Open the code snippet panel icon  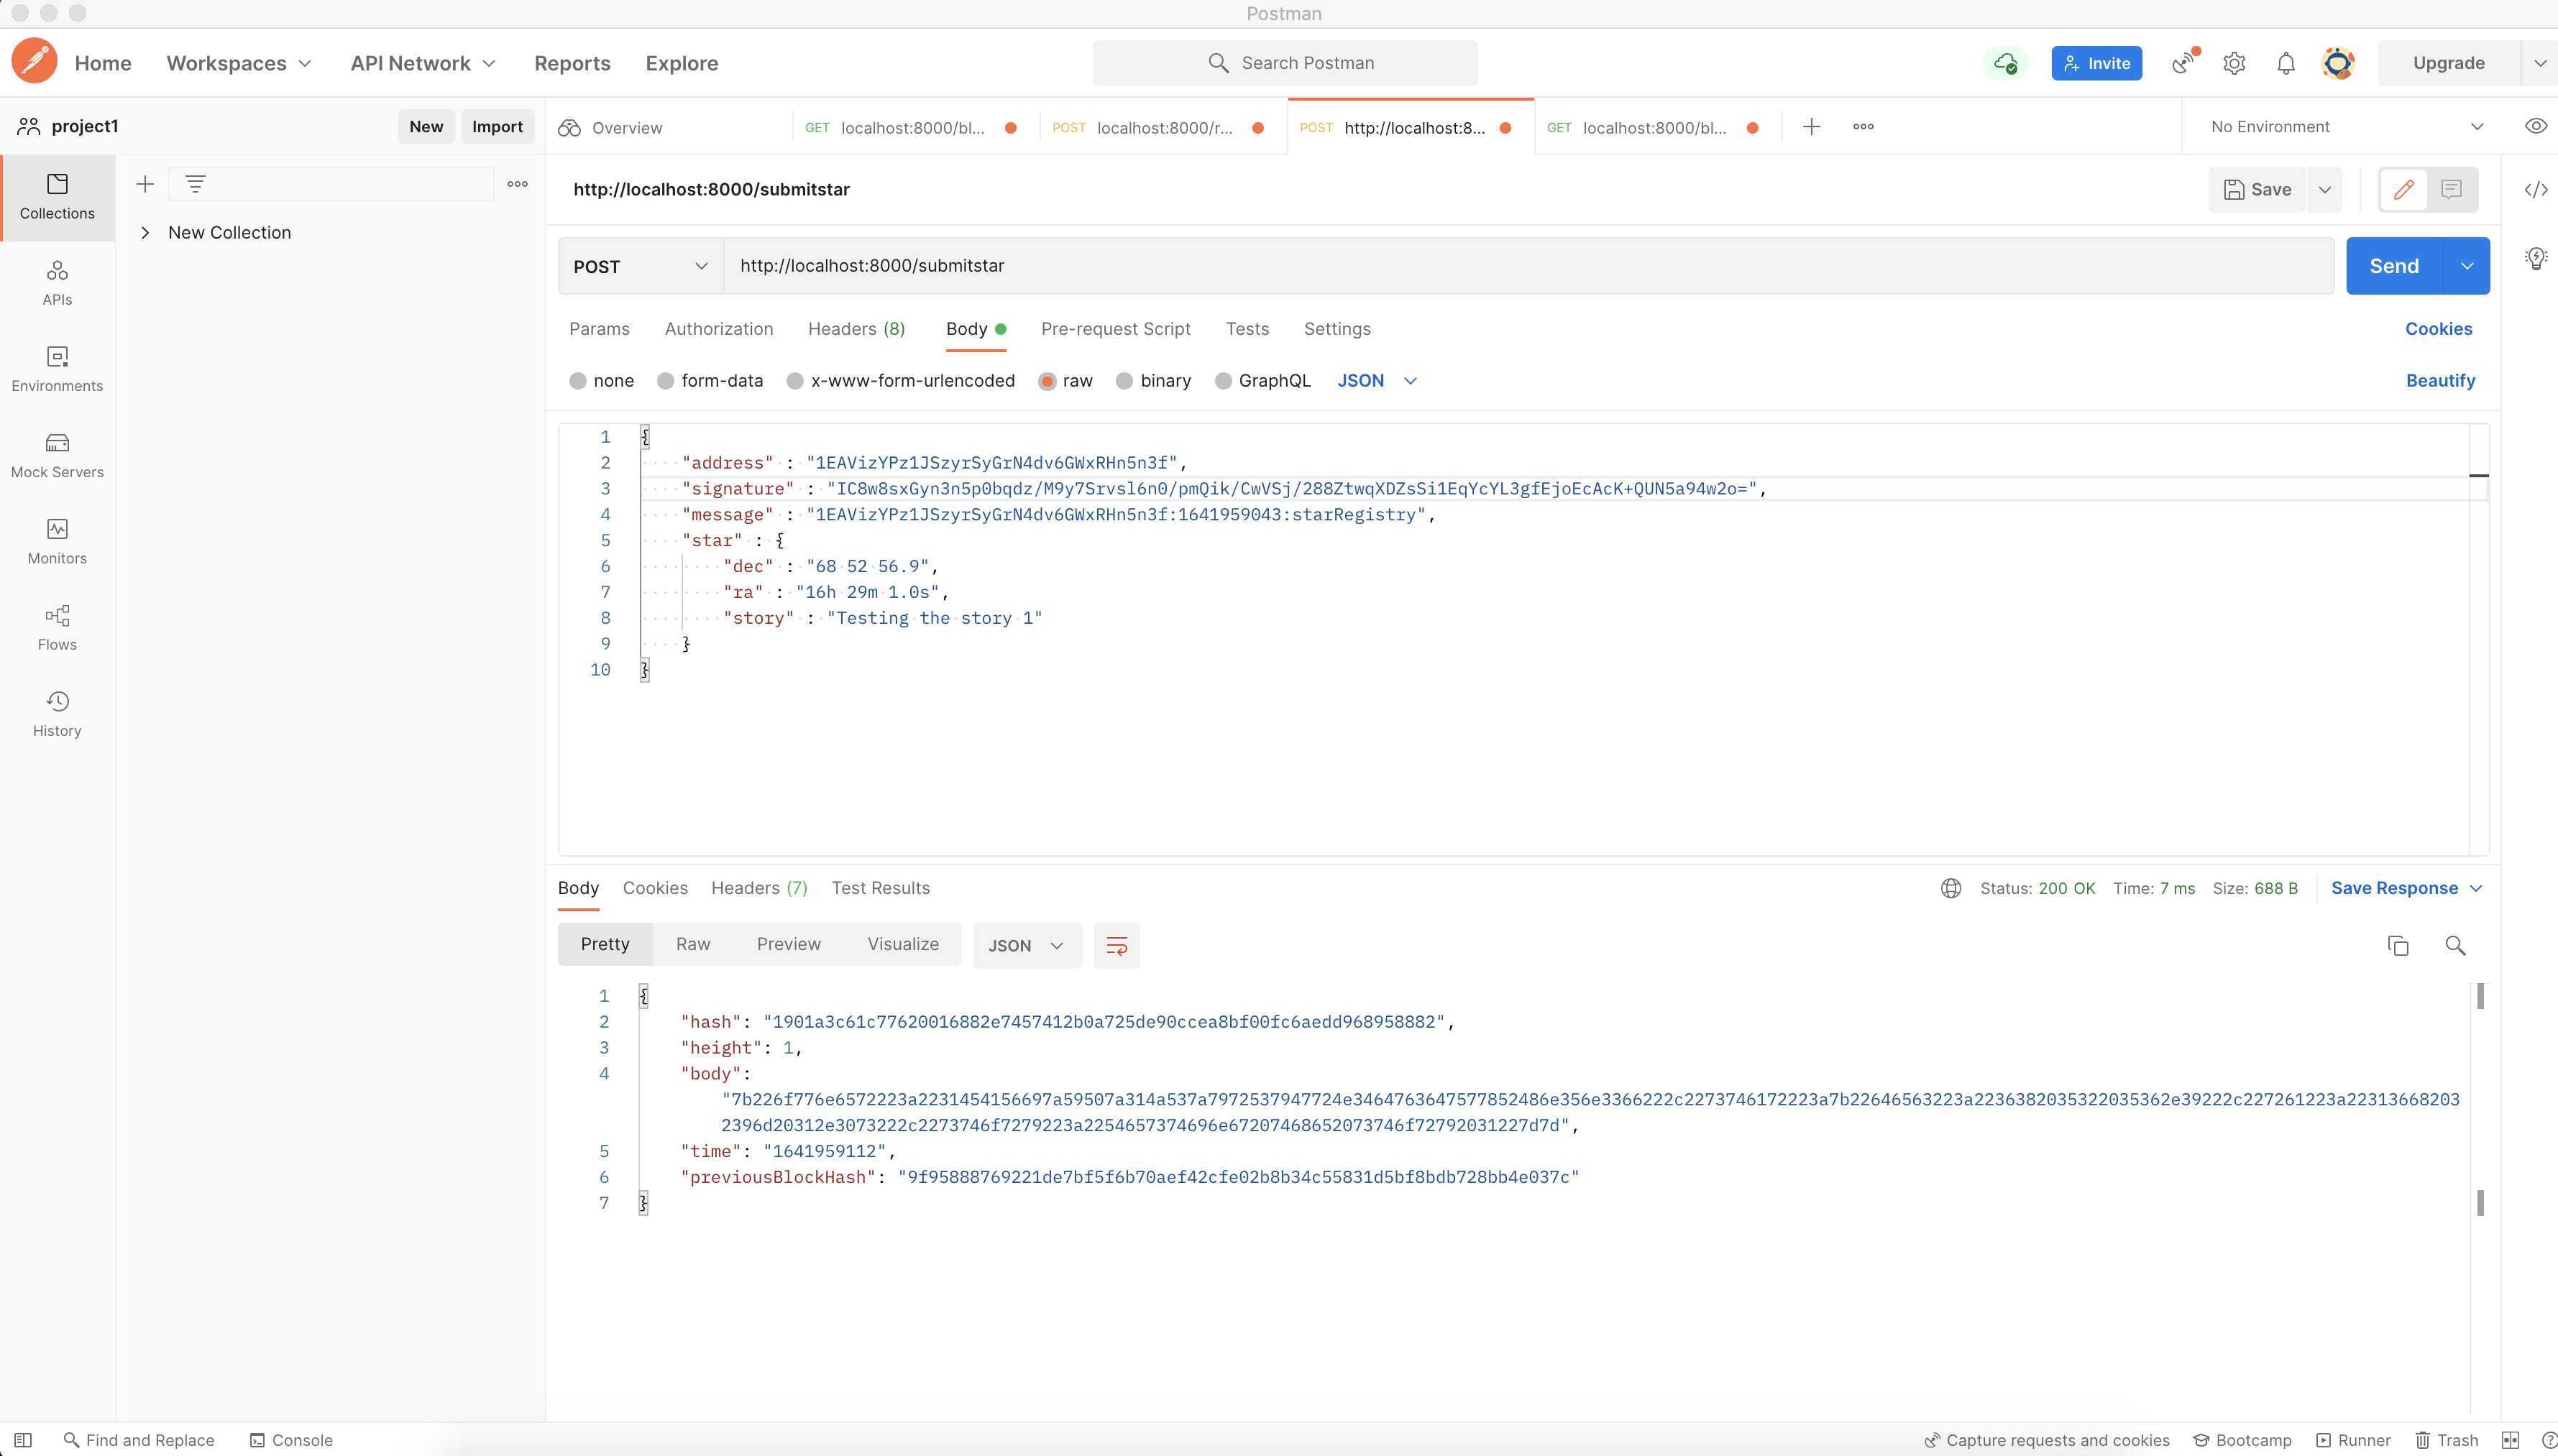coord(2536,189)
